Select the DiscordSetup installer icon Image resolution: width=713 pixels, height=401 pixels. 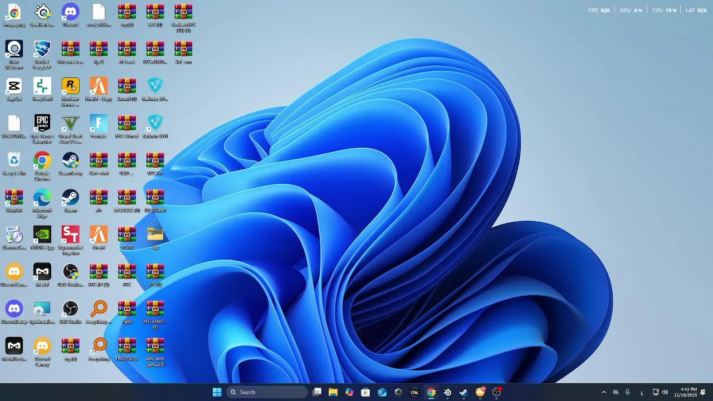(x=14, y=312)
